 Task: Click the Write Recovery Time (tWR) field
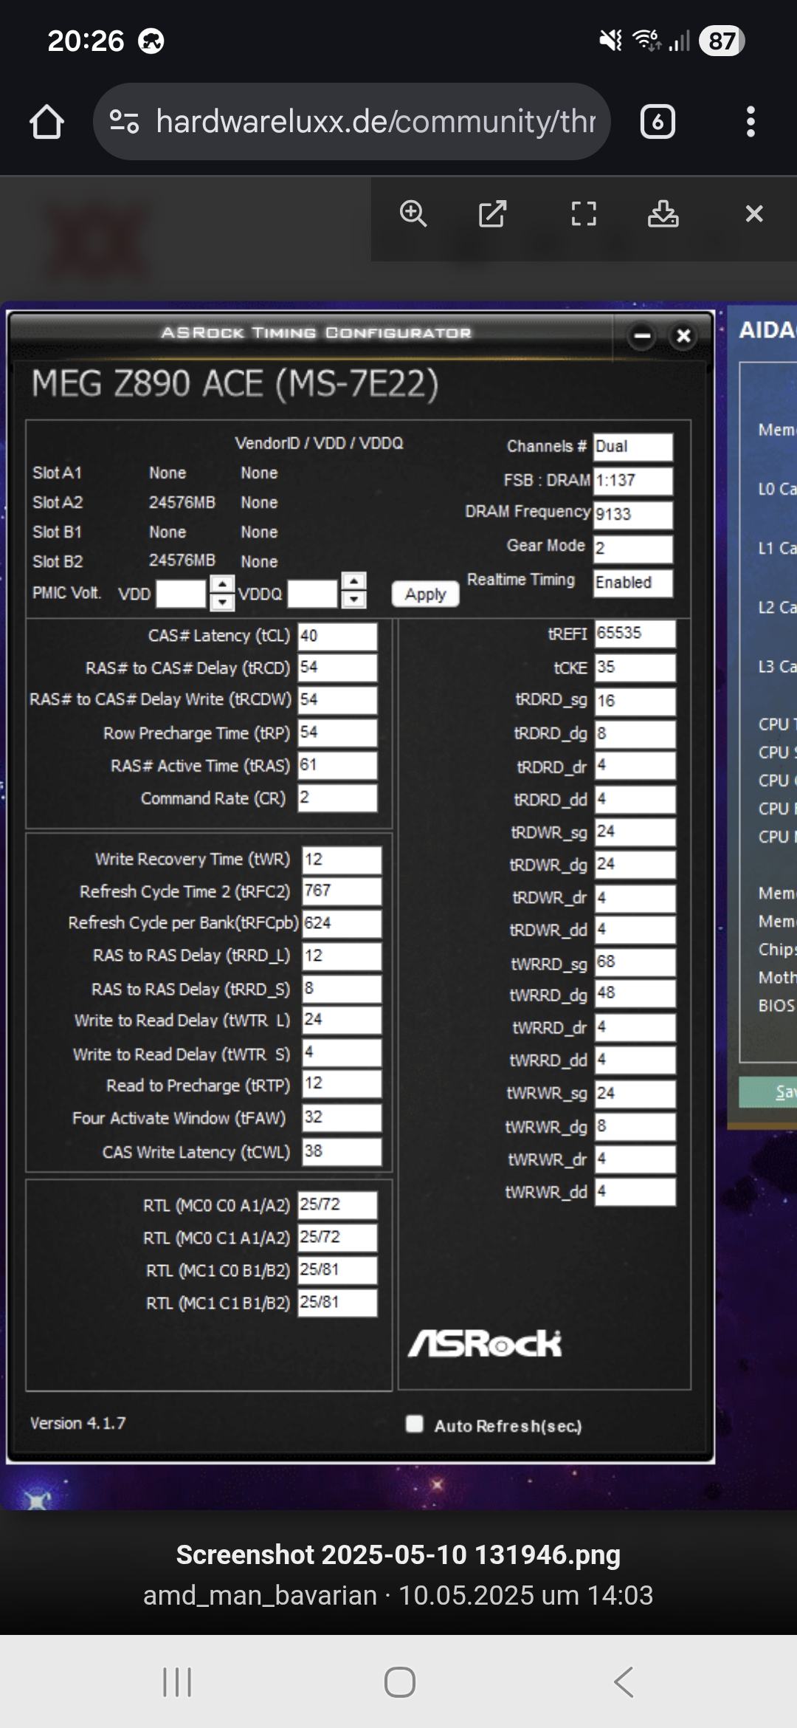click(x=342, y=860)
